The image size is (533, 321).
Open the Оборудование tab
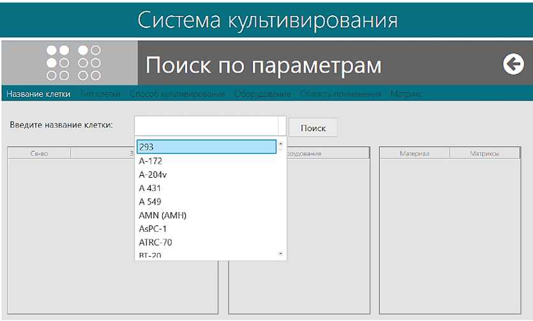[x=262, y=94]
